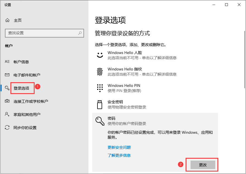
Task: Click the envelope icon for 电子邮件和帐户
Action: point(7,75)
